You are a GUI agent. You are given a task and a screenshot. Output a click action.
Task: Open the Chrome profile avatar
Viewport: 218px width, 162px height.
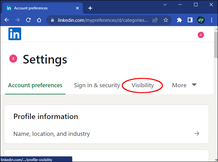click(201, 20)
